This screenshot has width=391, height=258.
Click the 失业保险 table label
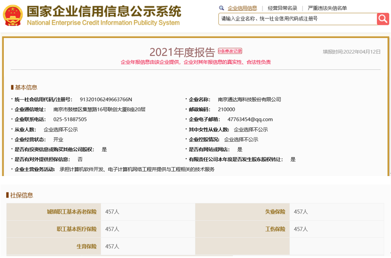(275, 212)
